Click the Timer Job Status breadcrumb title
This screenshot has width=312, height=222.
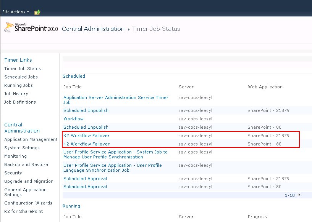(156, 29)
